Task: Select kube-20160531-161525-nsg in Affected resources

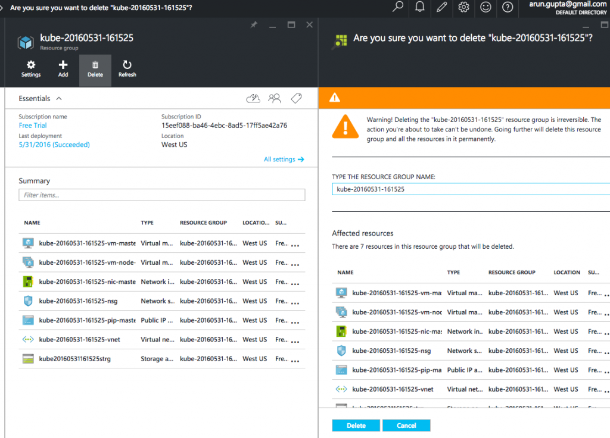Action: (392, 351)
